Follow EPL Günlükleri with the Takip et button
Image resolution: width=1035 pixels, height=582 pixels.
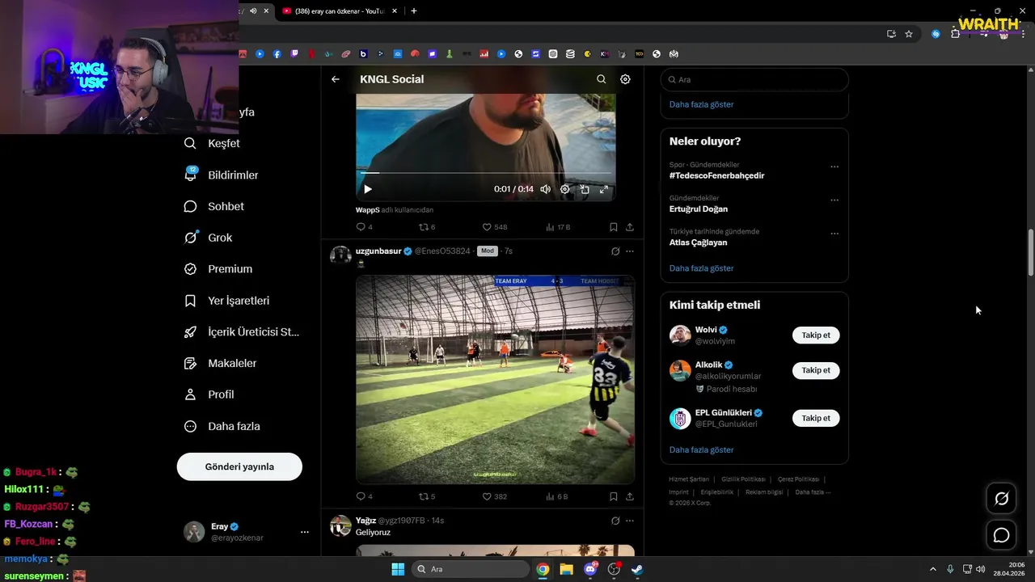pos(816,418)
